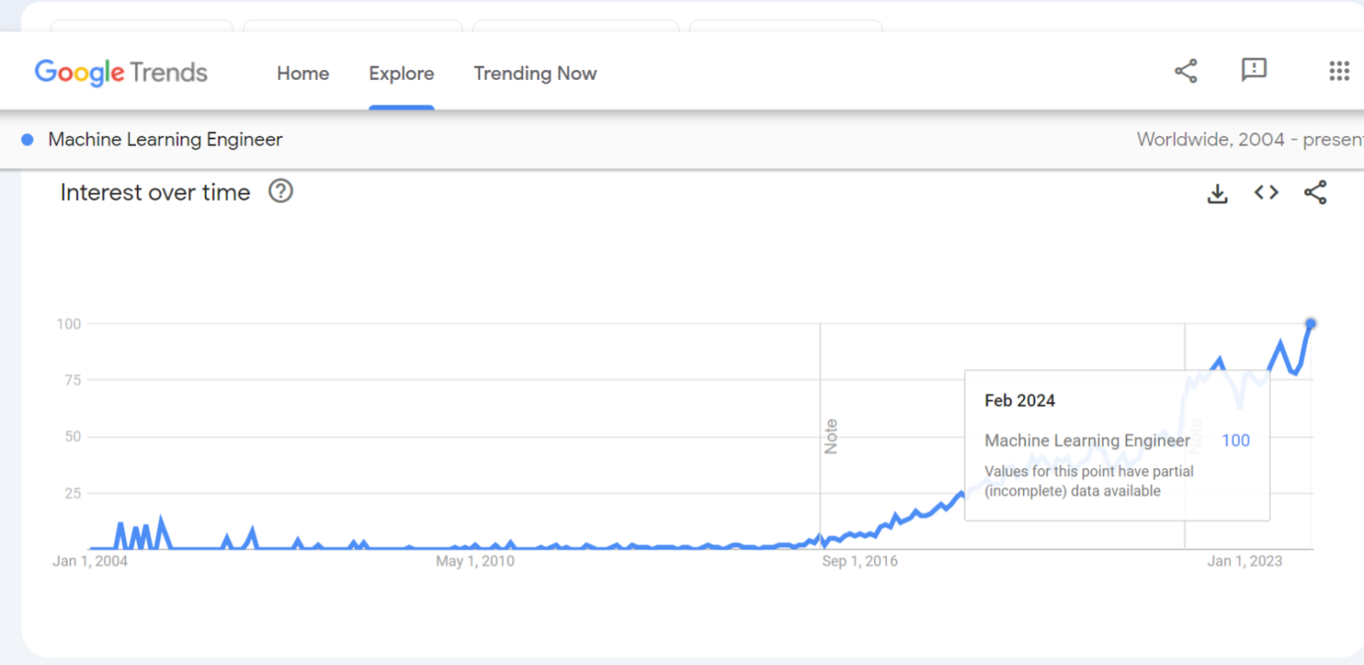Select the Explore tab
This screenshot has width=1364, height=665.
[x=401, y=74]
